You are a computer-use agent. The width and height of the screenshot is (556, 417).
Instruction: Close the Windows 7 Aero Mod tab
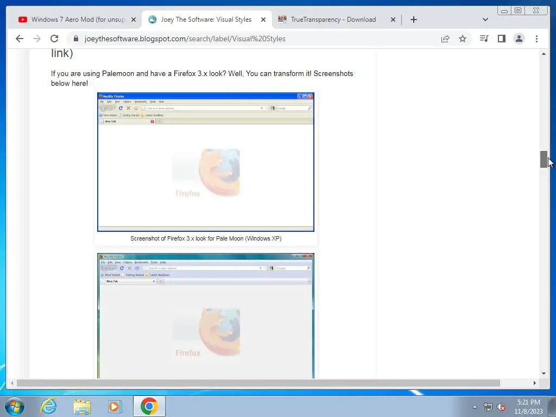tap(134, 20)
